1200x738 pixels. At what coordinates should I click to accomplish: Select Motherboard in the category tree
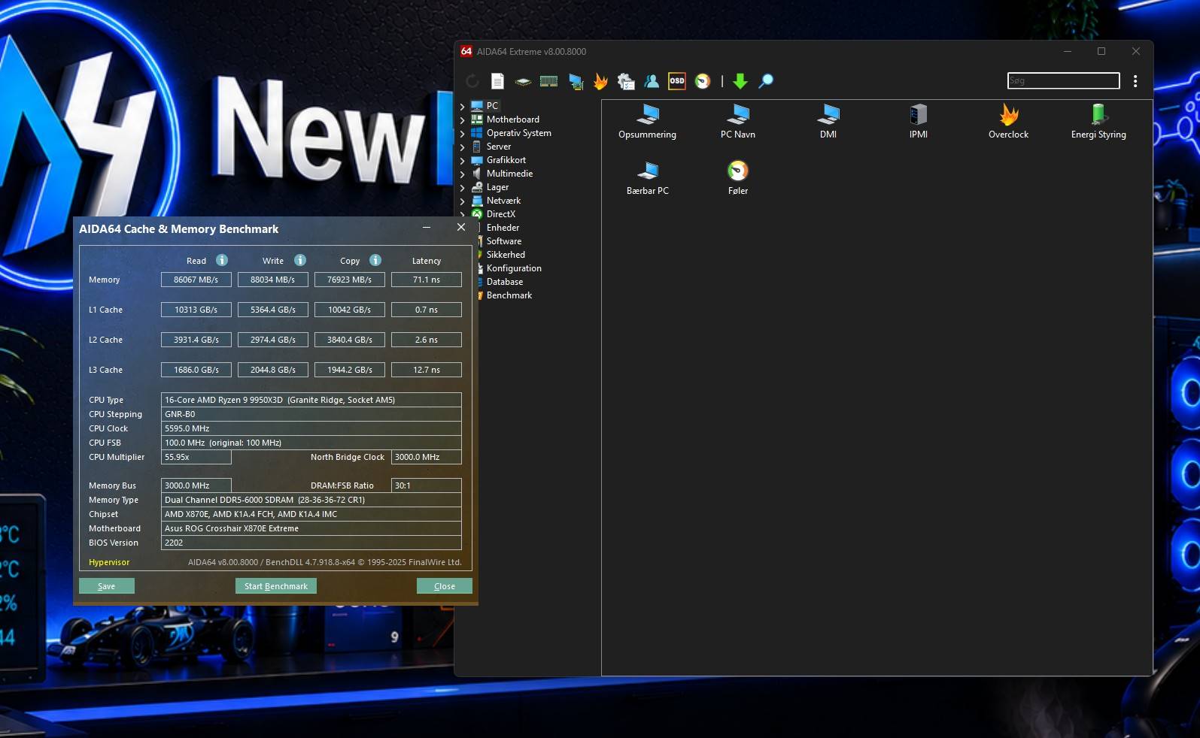coord(512,119)
